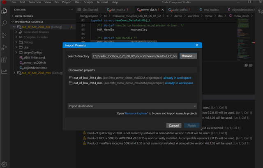Open the Extensions view
Image resolution: width=263 pixels, height=168 pixels.
pyautogui.click(x=4, y=60)
